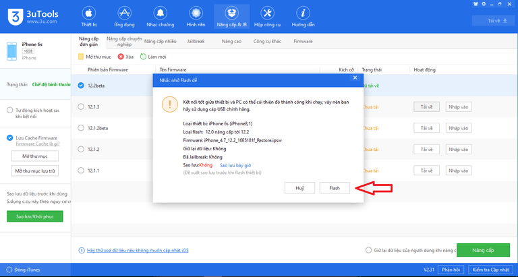Open the Hãy thử xoá dữ liệu link
Screen dimensions: 518x277
[x=138, y=250]
